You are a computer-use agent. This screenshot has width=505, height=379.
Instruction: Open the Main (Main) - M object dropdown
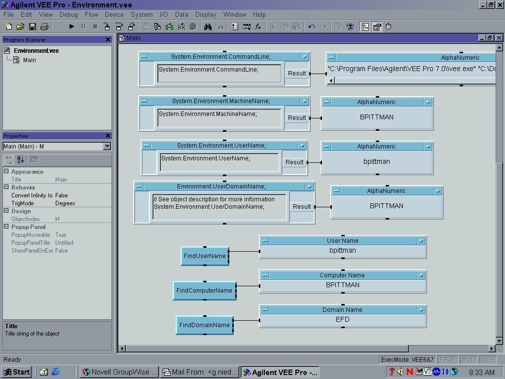[x=107, y=146]
